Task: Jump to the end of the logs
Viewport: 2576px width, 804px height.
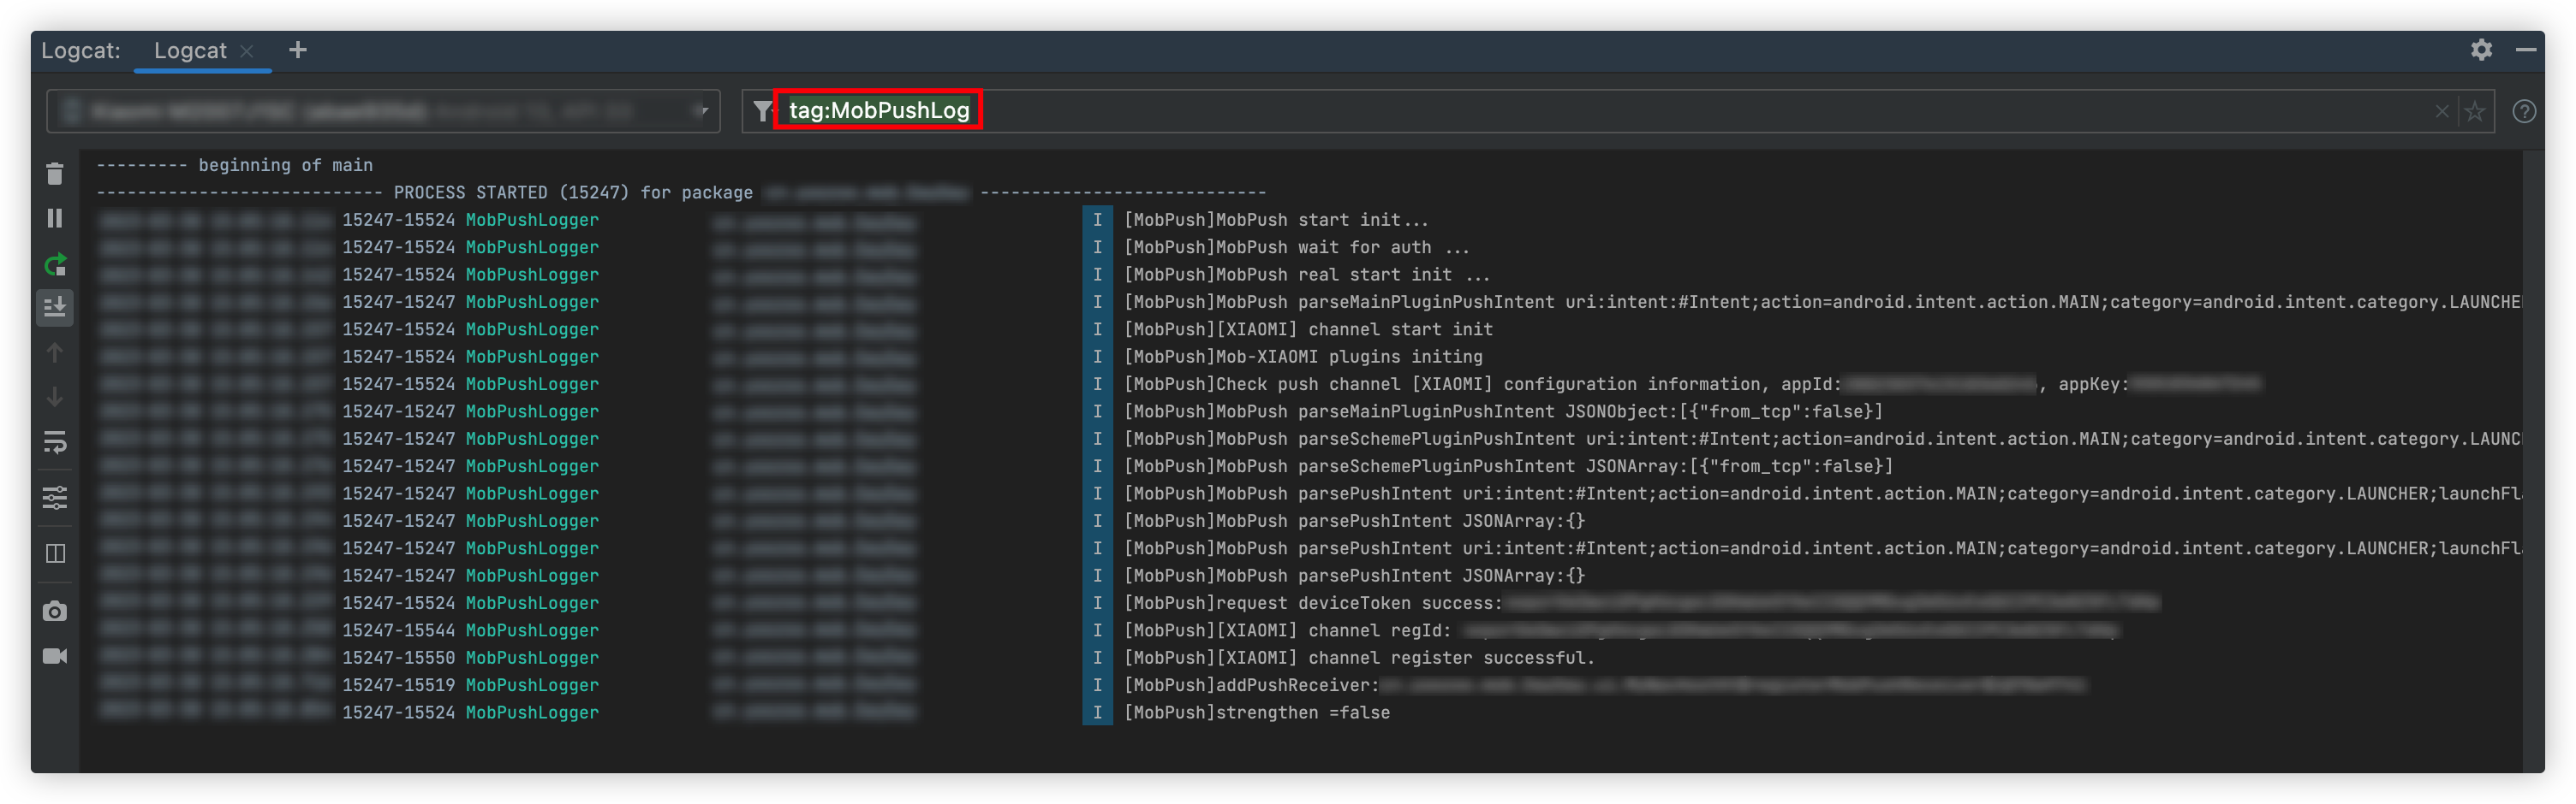Action: (x=56, y=308)
